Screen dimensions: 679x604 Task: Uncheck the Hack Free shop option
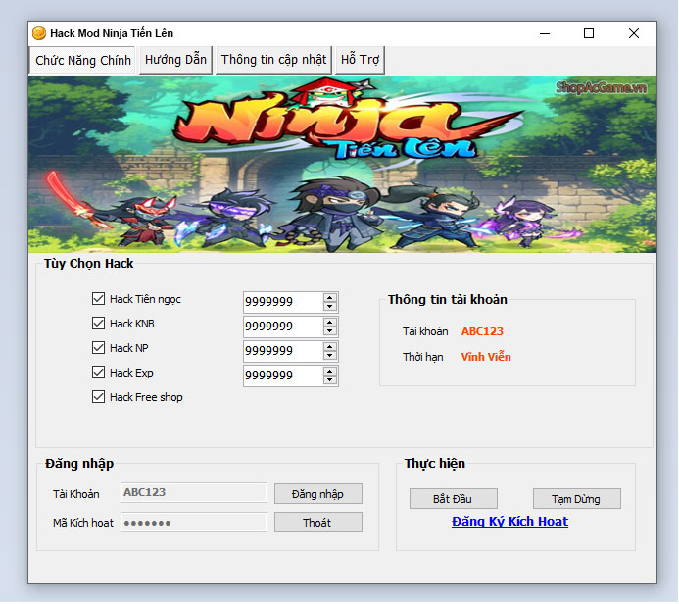click(x=98, y=397)
